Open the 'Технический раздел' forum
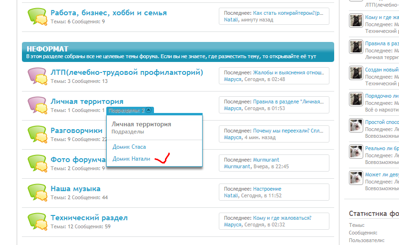Image resolution: width=399 pixels, height=245 pixels. point(89,218)
